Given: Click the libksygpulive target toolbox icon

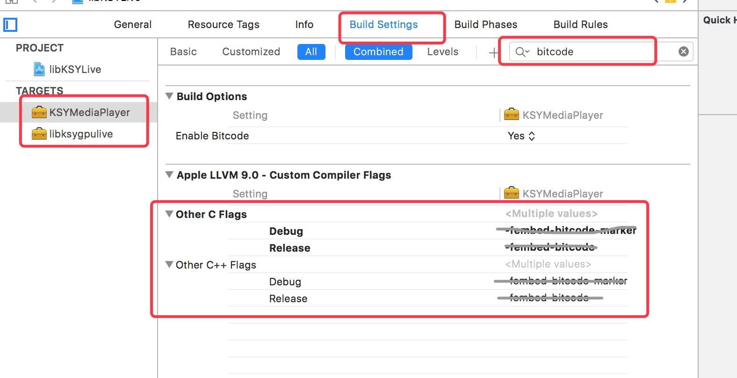Looking at the screenshot, I should point(39,134).
